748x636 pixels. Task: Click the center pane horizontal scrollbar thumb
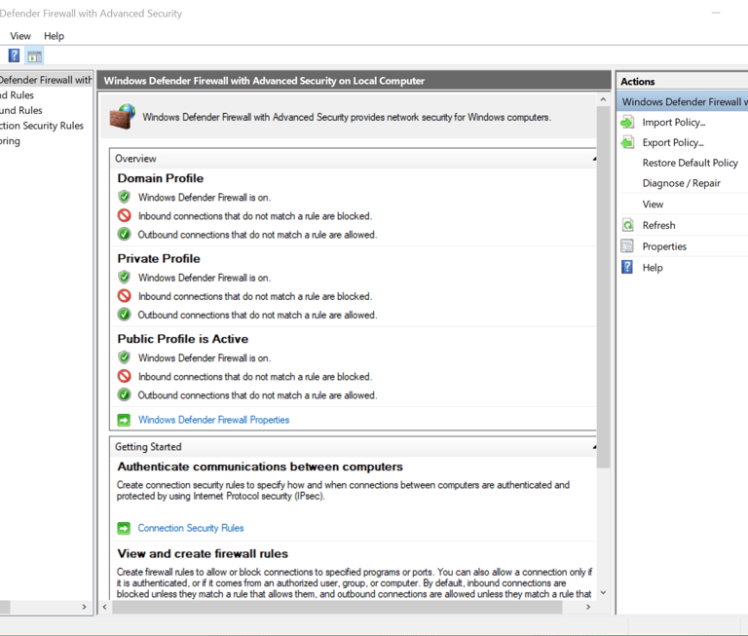[337, 607]
